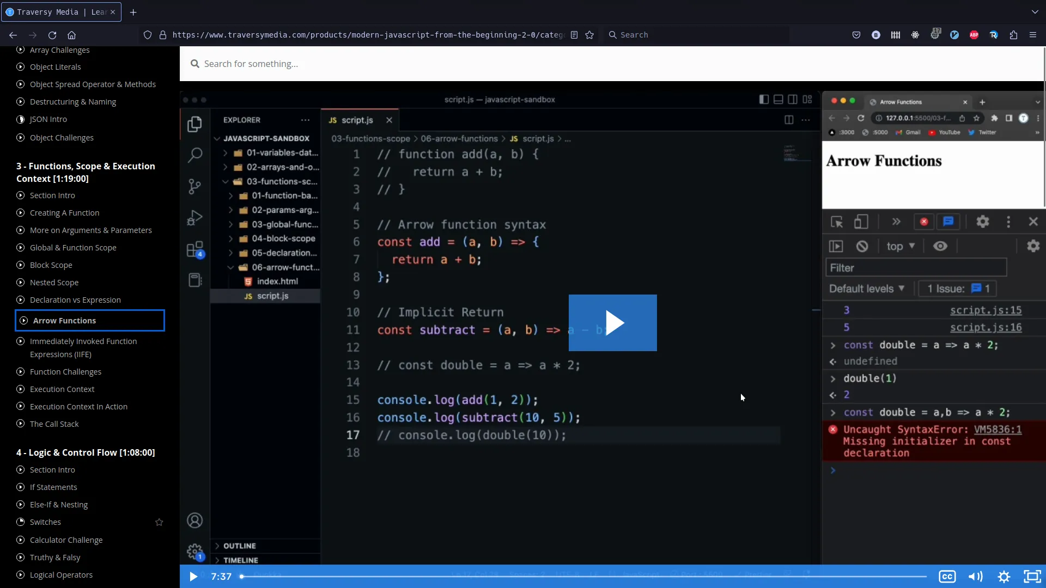Open Firefox application menu
Viewport: 1046px width, 588px height.
point(1033,35)
